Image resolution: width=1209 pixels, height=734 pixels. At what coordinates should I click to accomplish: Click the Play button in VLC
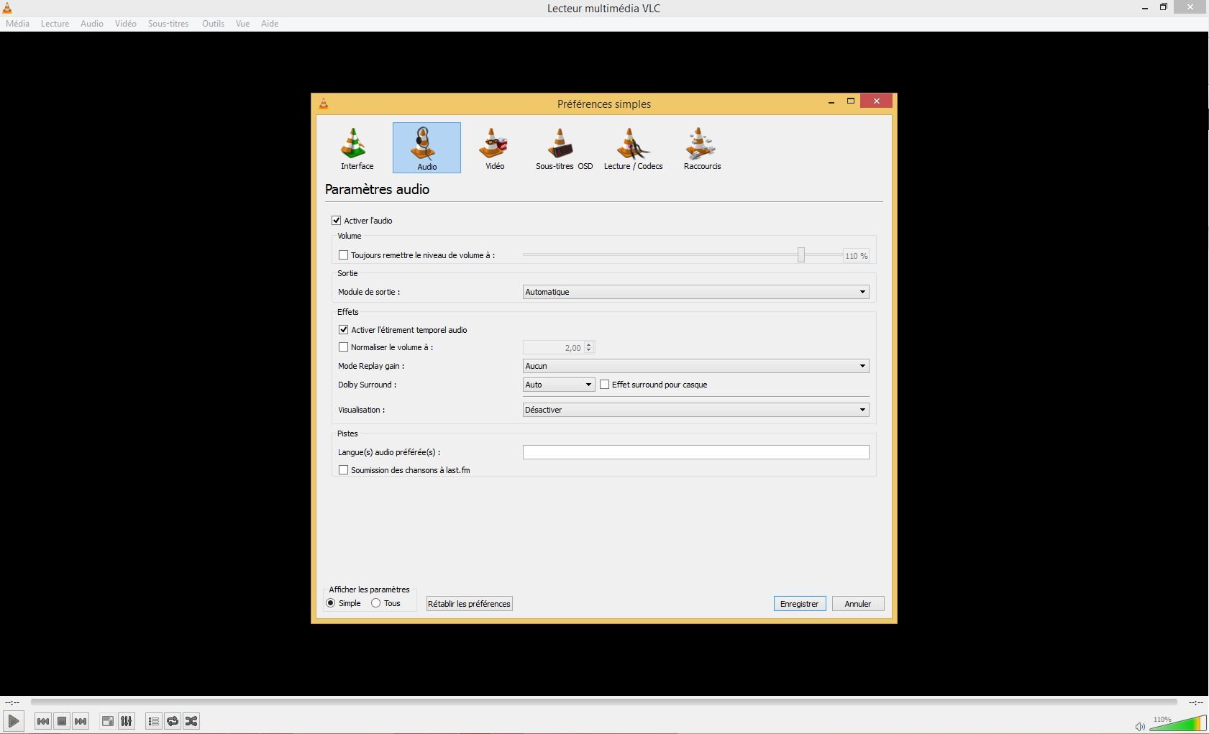click(x=14, y=721)
